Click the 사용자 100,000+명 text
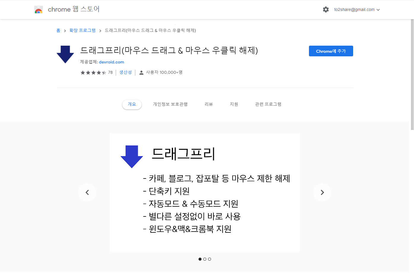Viewport: 414px width, 279px height. pyautogui.click(x=164, y=72)
